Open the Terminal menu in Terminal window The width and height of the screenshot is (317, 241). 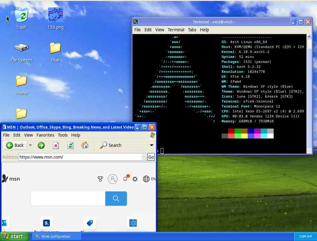click(x=176, y=30)
